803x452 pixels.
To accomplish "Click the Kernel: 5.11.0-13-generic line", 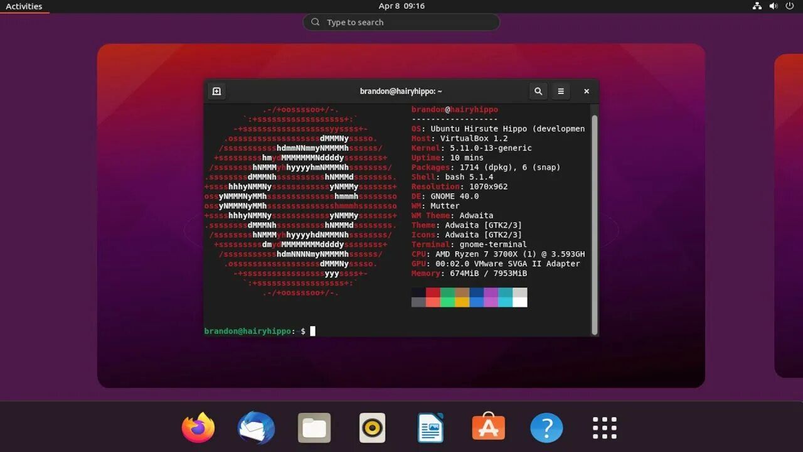I will pos(472,148).
